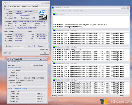The width and height of the screenshot is (132, 105).
Task: Click the Number of cores field in Core Temp
Action: pyautogui.click(x=45, y=65)
